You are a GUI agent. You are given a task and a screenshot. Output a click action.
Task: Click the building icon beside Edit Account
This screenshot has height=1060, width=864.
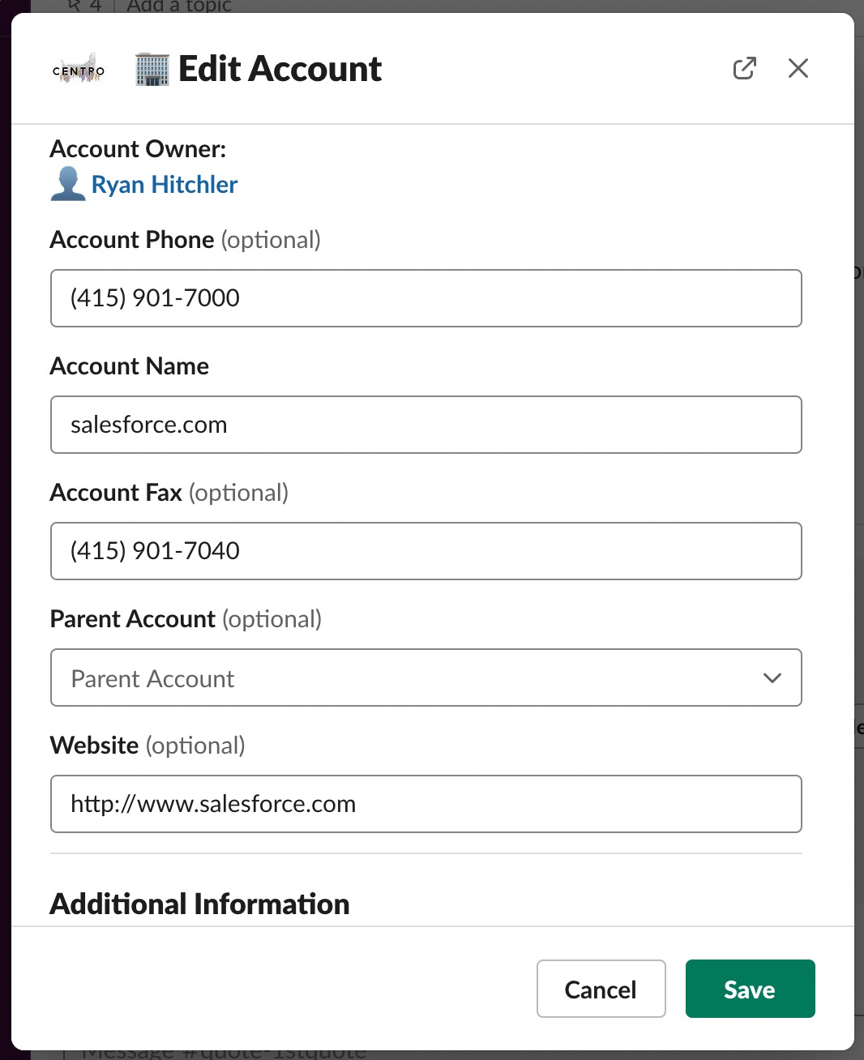click(152, 70)
